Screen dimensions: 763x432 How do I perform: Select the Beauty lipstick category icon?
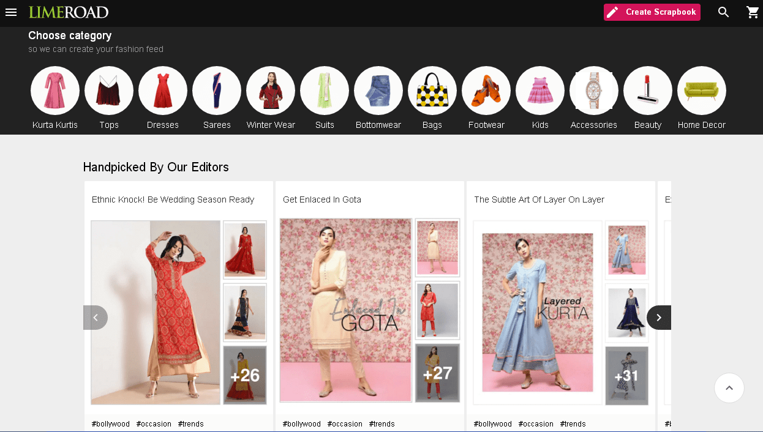pos(648,91)
